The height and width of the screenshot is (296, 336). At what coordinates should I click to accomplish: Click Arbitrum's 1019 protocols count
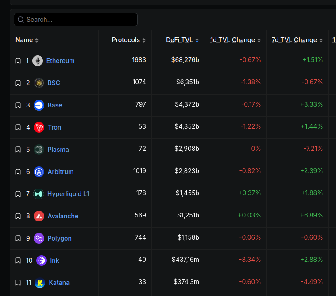tap(139, 171)
